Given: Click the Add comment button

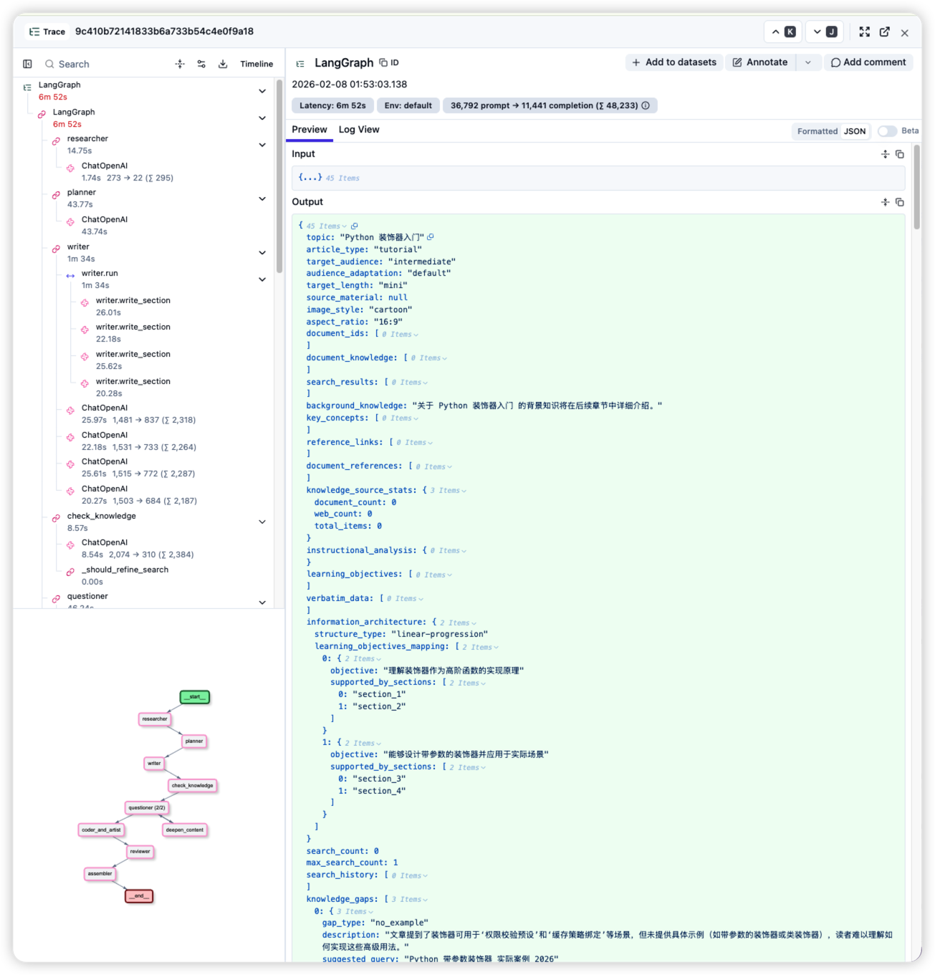Looking at the screenshot, I should coord(868,62).
